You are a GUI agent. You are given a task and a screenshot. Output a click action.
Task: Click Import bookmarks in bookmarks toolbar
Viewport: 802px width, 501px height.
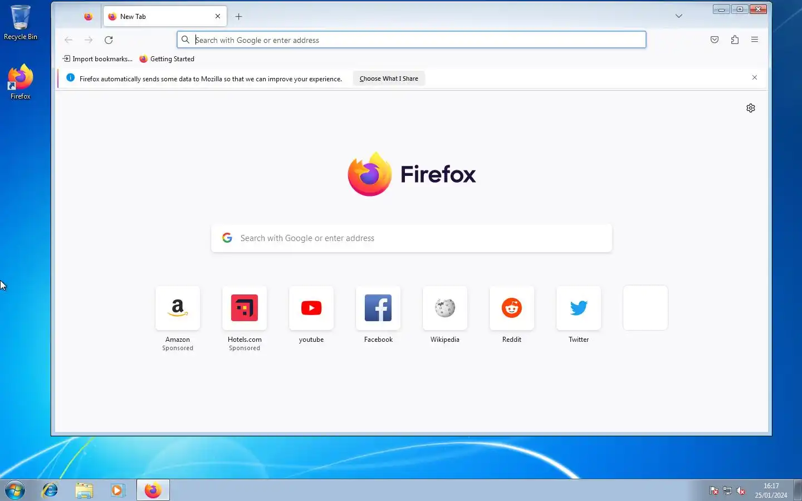pyautogui.click(x=97, y=58)
